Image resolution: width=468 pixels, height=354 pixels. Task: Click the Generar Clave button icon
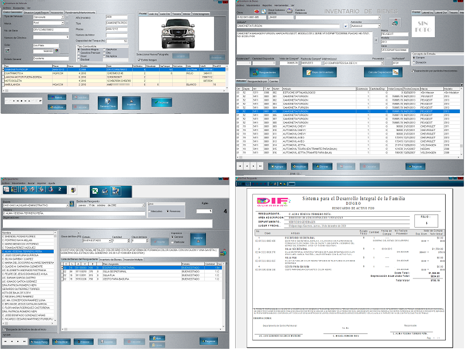click(x=108, y=104)
